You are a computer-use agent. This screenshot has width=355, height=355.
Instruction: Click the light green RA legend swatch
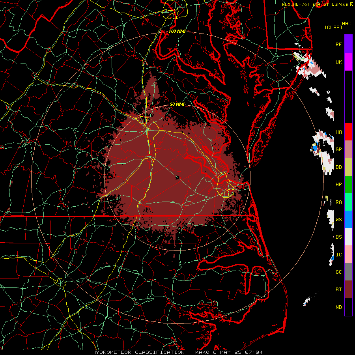coord(348,202)
